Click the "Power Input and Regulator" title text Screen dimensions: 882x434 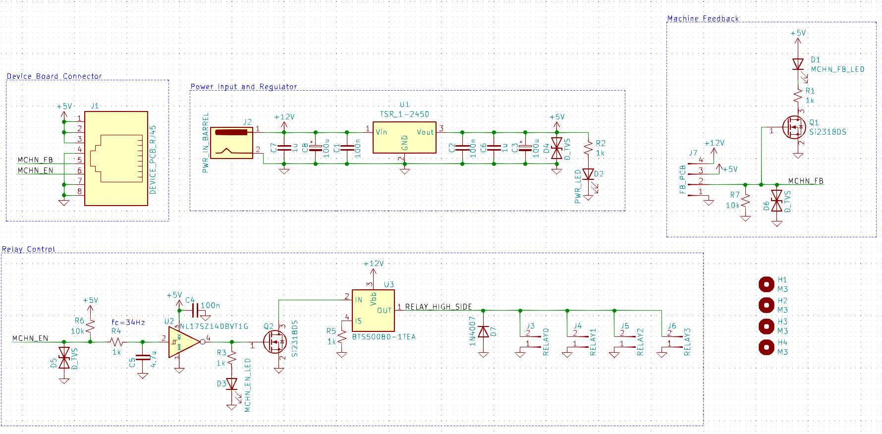[x=244, y=87]
